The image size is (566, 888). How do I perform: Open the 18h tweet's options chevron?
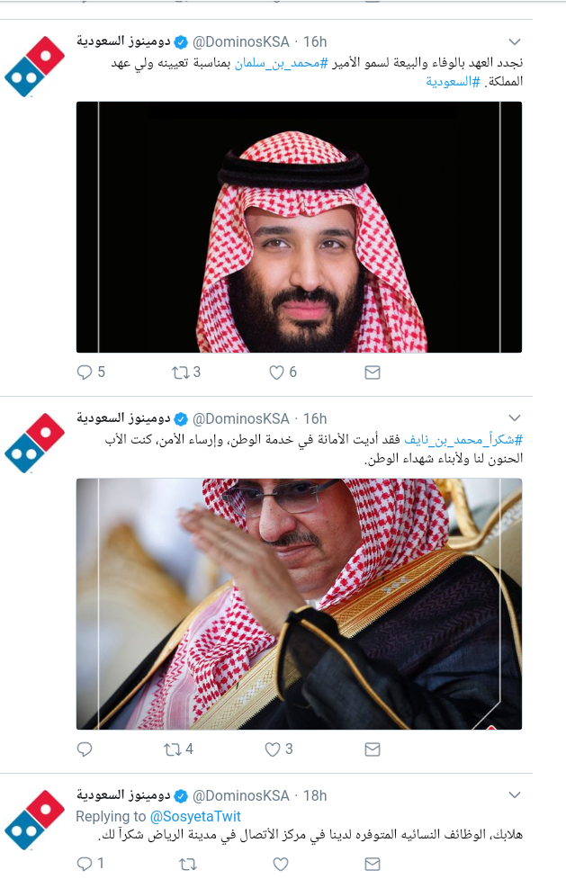[515, 794]
